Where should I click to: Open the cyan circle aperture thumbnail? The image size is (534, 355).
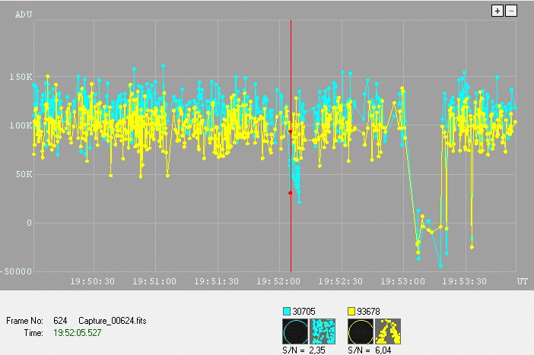point(296,331)
